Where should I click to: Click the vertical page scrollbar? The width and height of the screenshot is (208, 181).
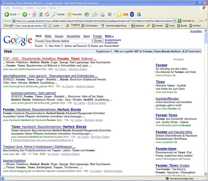coord(205,104)
